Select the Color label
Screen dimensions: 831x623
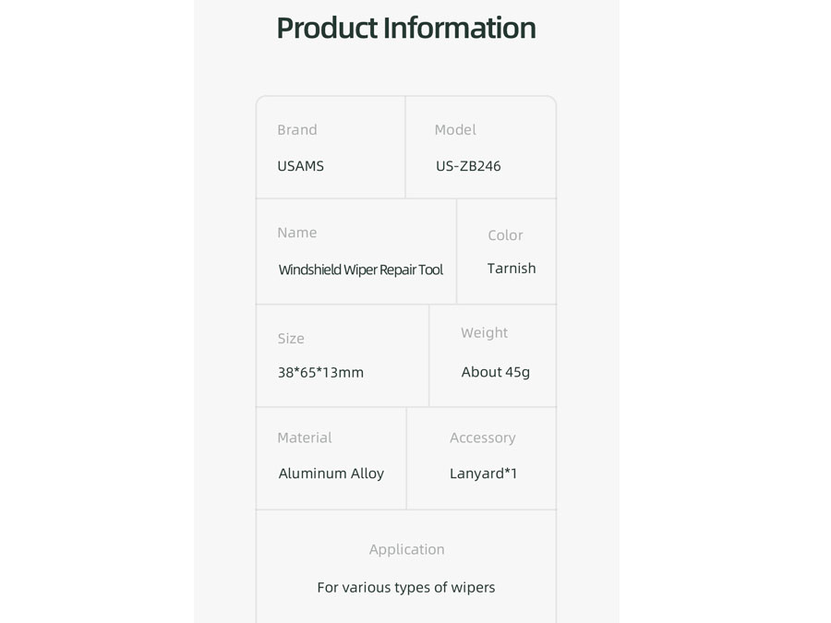click(505, 235)
